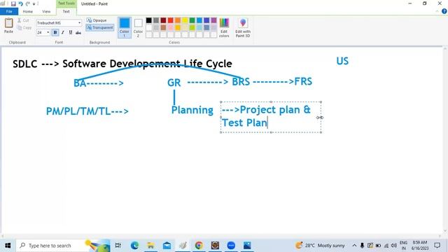Pick the lime color swatch
Image resolution: width=448 pixels, height=252 pixels.
tap(192, 28)
